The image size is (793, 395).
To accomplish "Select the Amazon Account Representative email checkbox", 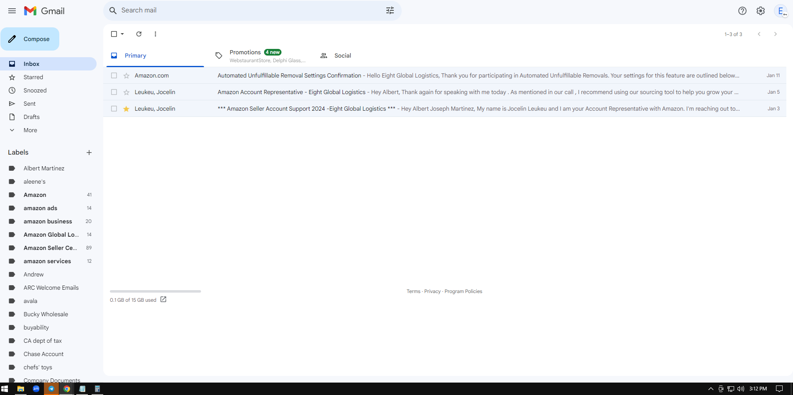I will coord(114,92).
